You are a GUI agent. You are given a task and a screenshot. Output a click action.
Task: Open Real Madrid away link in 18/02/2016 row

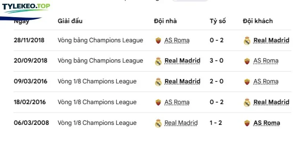271,102
